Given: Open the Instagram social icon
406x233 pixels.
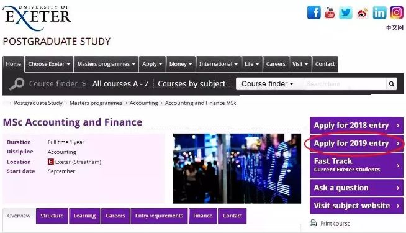Looking at the screenshot, I should coord(397,12).
